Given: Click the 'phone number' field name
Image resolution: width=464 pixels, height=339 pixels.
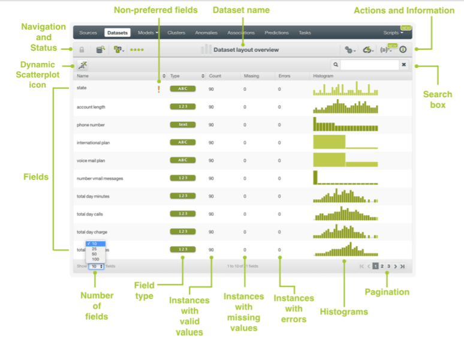Looking at the screenshot, I should (x=91, y=125).
